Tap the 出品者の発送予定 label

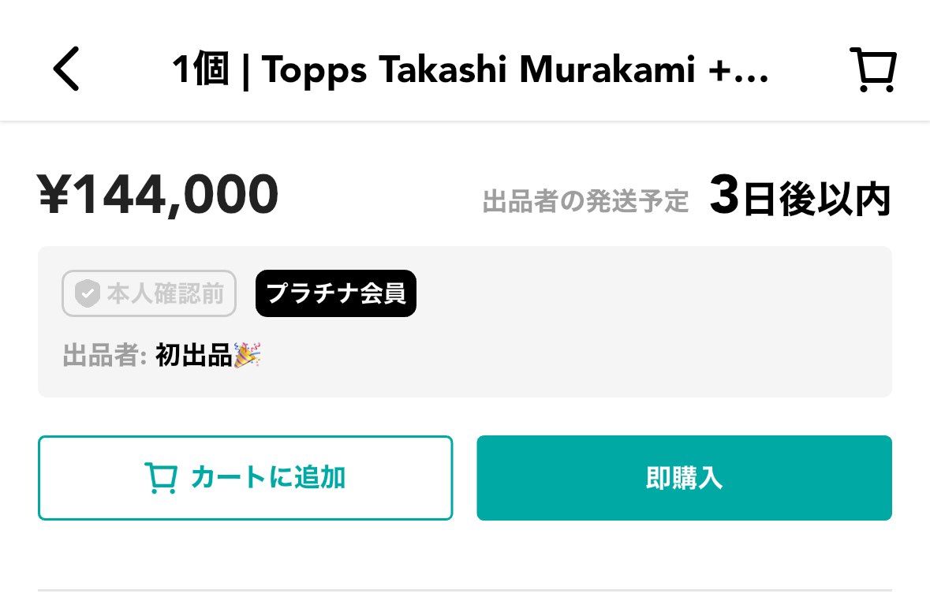click(x=585, y=202)
